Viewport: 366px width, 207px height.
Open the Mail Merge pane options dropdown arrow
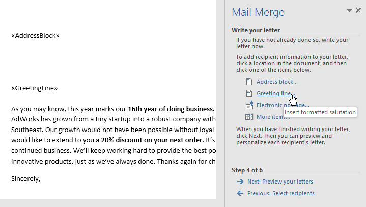(349, 10)
